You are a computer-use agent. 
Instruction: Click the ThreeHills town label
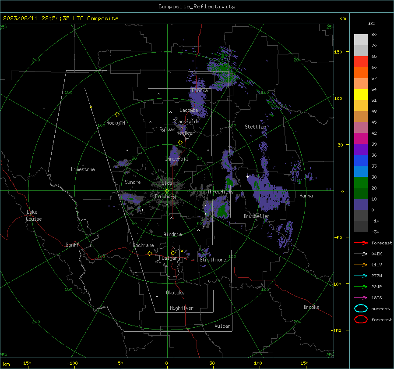[220, 192]
